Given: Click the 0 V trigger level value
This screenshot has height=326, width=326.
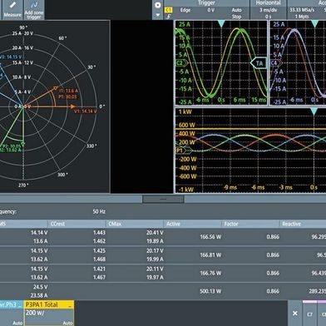Looking at the screenshot, I should (x=211, y=10).
